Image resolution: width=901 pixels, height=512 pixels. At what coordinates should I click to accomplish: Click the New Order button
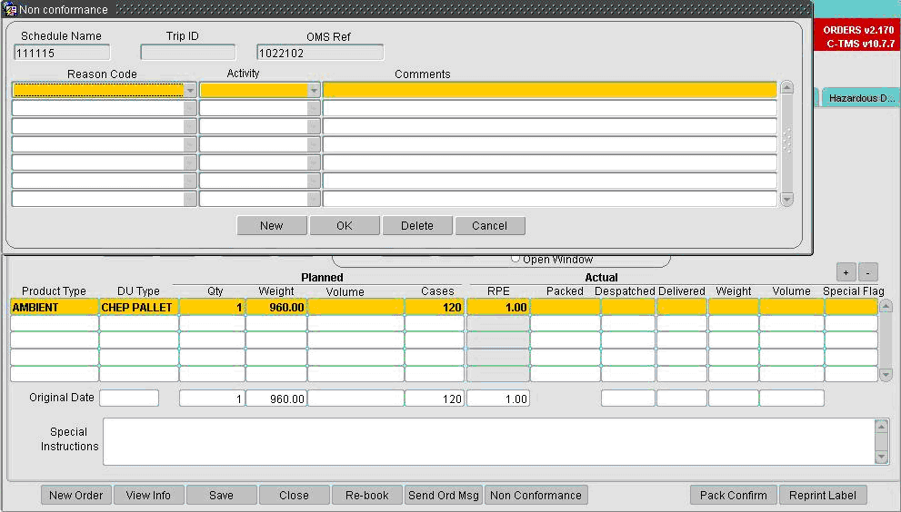pos(75,495)
